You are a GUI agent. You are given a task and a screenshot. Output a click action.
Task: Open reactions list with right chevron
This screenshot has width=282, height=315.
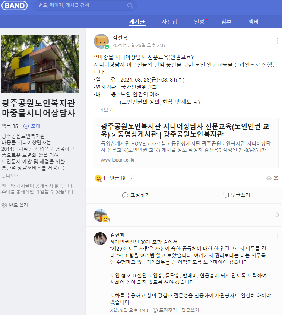click(278, 215)
